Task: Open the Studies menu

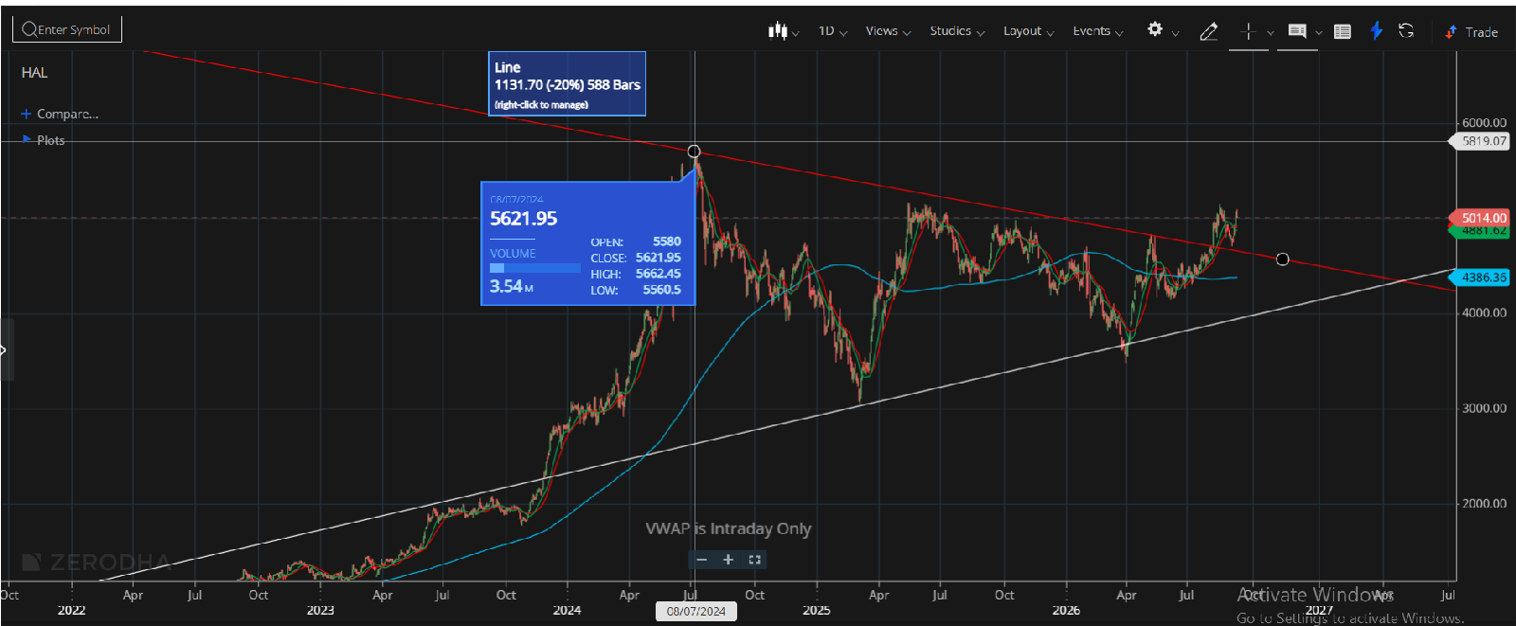Action: [957, 31]
